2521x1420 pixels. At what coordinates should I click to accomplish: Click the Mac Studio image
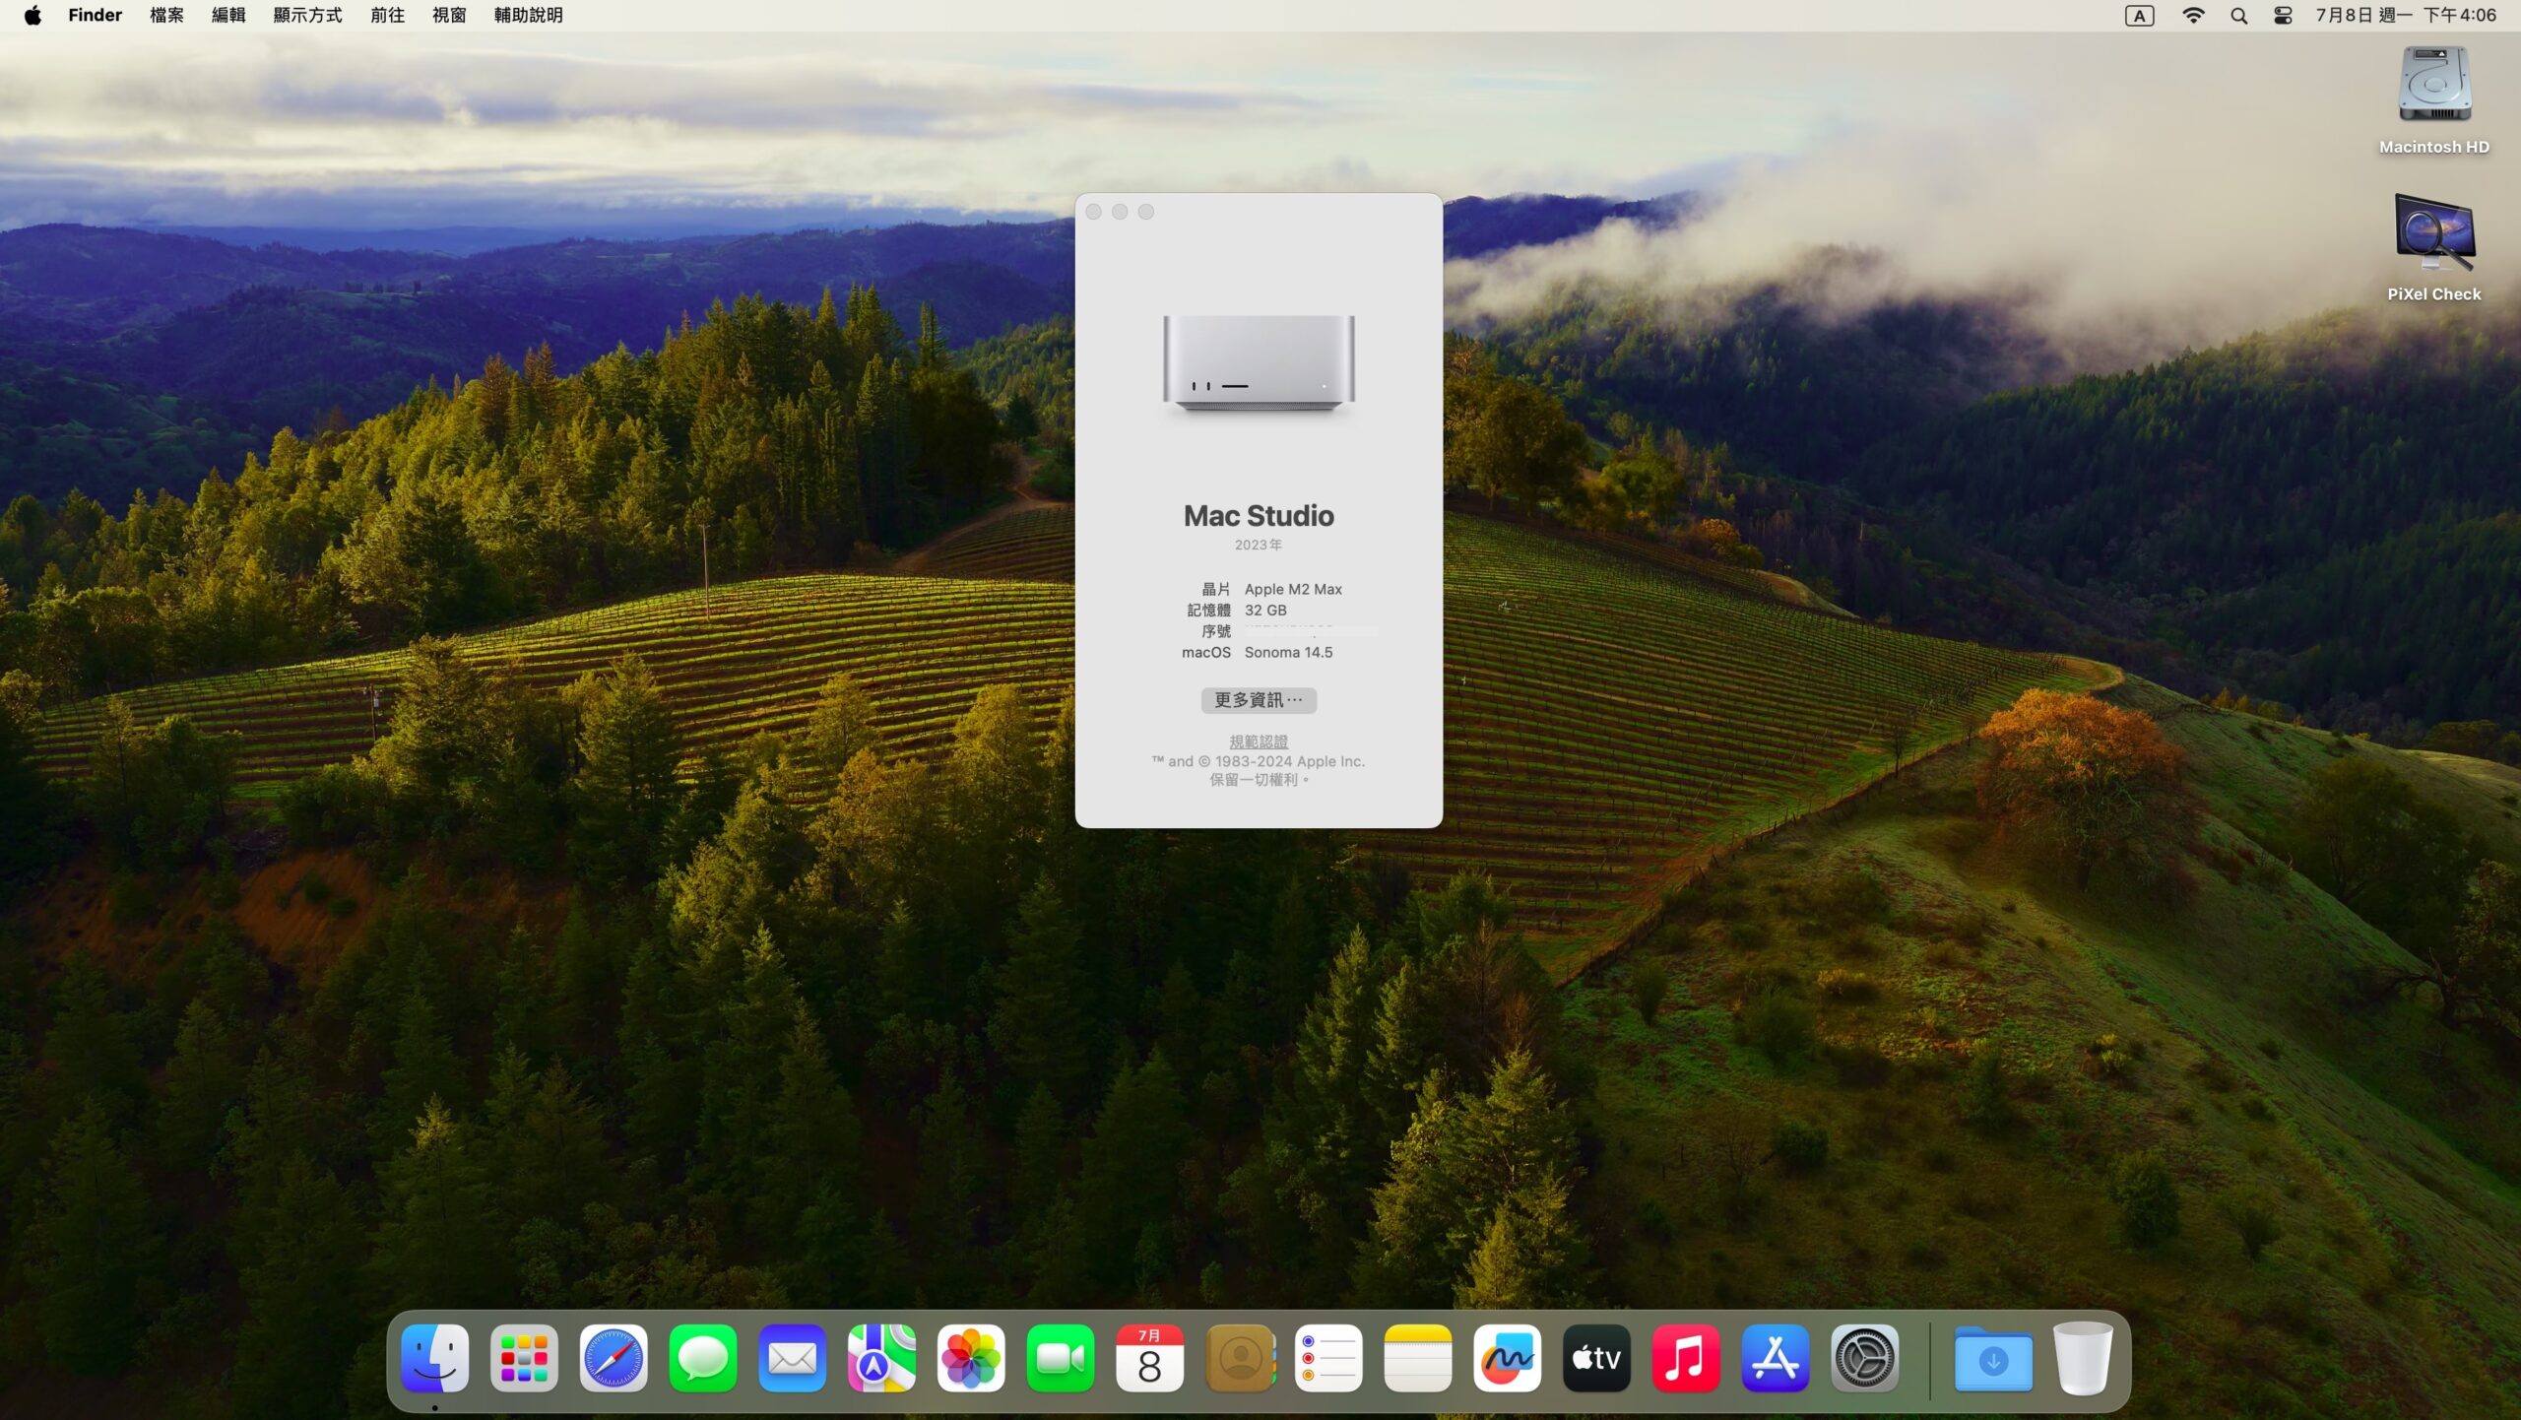1259,362
